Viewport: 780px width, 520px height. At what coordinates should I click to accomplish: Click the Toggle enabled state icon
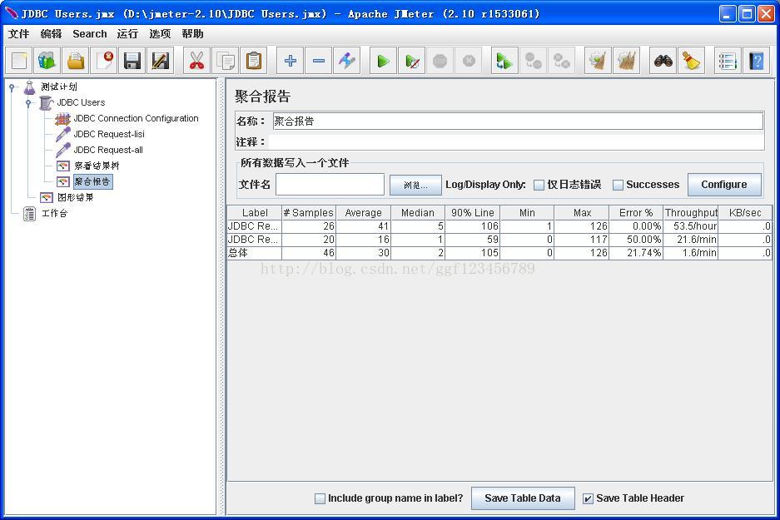coord(347,61)
